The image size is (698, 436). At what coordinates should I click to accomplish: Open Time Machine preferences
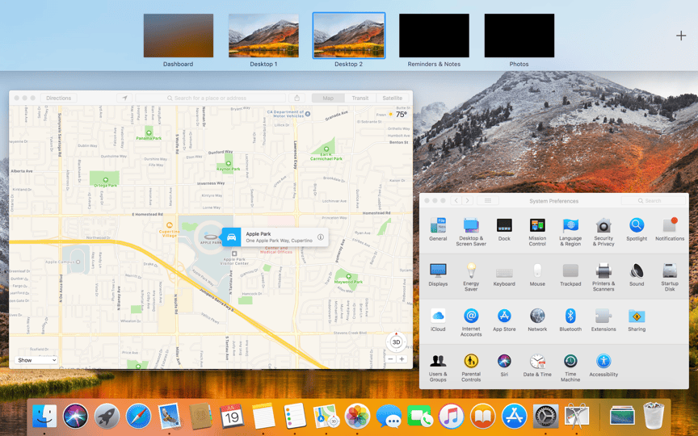pos(570,367)
